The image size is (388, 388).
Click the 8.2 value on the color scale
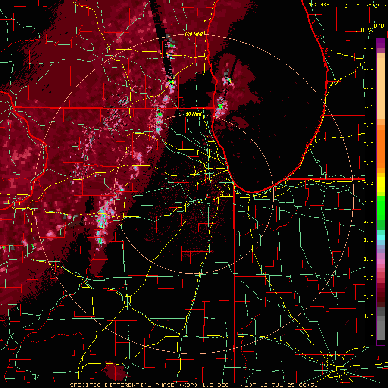point(369,87)
